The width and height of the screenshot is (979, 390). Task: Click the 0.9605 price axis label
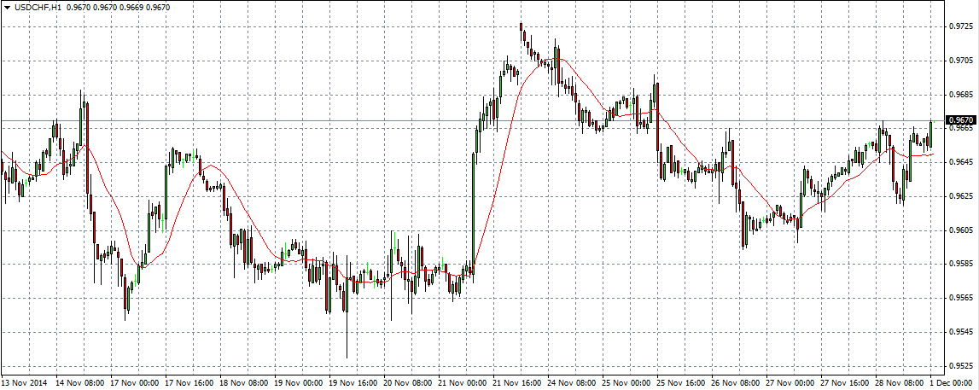(x=961, y=230)
